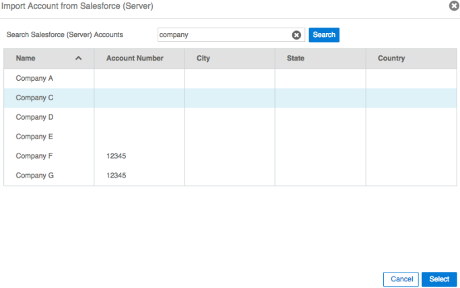Sort by Country column header
The height and width of the screenshot is (288, 460).
pyautogui.click(x=391, y=58)
